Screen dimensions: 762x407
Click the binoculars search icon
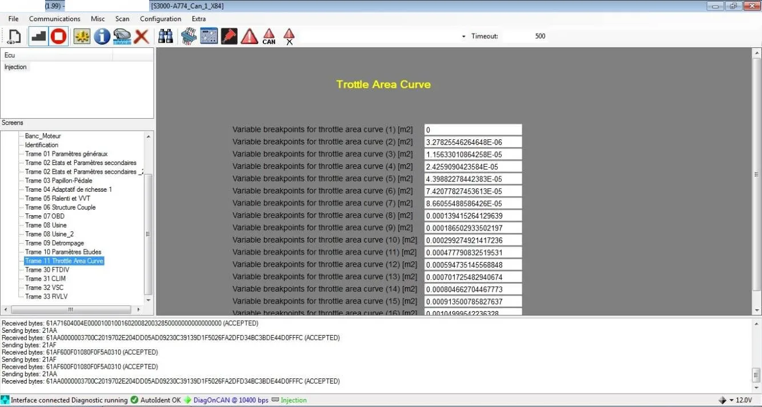(166, 37)
